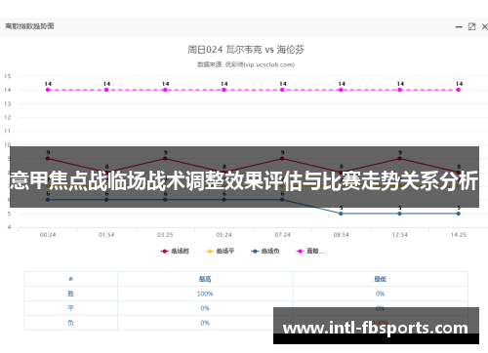Click the 最低 table column header

click(x=380, y=279)
